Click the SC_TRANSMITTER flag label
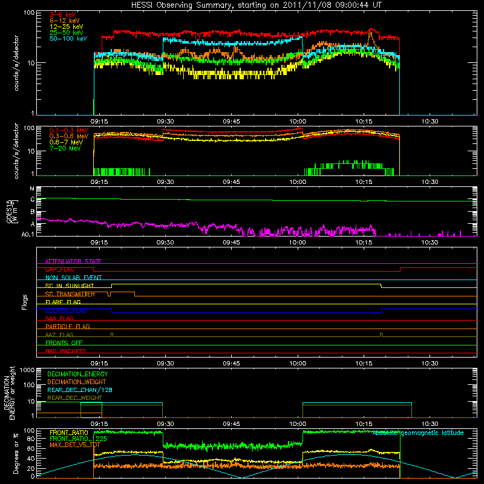This screenshot has width=484, height=484. pos(70,294)
